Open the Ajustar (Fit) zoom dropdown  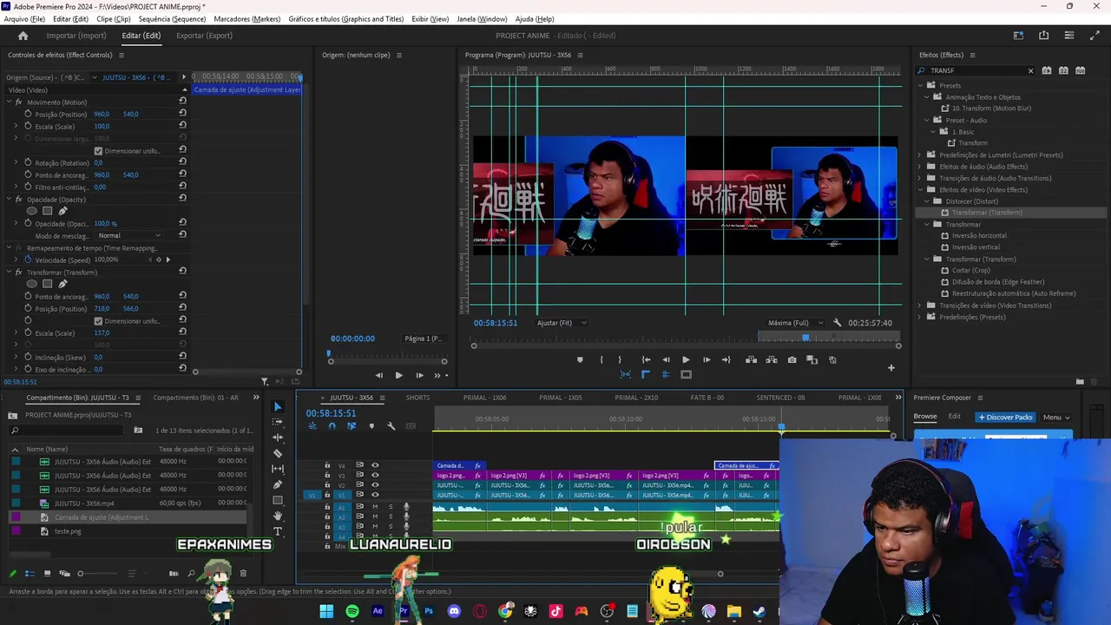tap(562, 323)
